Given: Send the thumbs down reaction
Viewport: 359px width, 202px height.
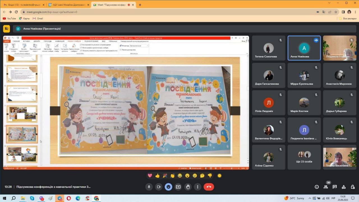Looking at the screenshot, I should click(210, 176).
